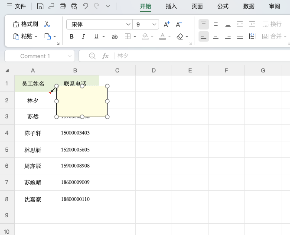
Task: Click the Save icon in quick toolbar
Action: 40,7
